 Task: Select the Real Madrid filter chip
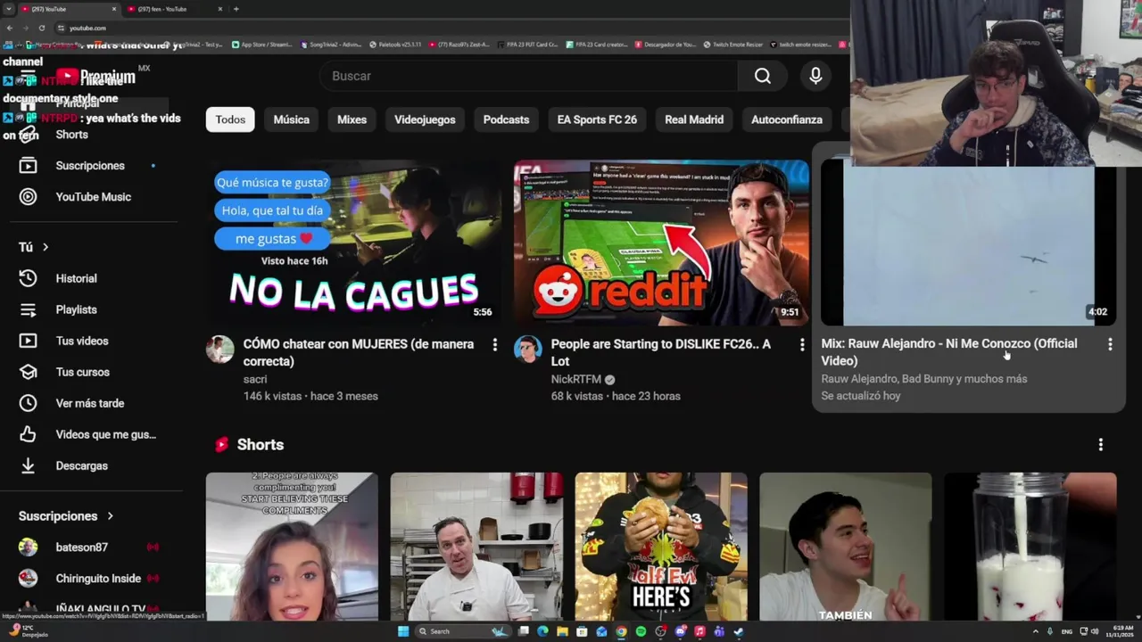(694, 119)
